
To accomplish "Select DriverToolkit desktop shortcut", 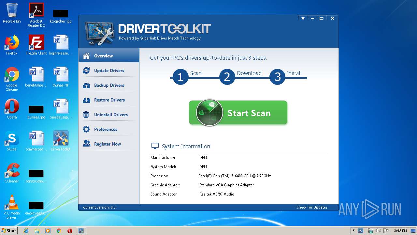I will [x=61, y=141].
